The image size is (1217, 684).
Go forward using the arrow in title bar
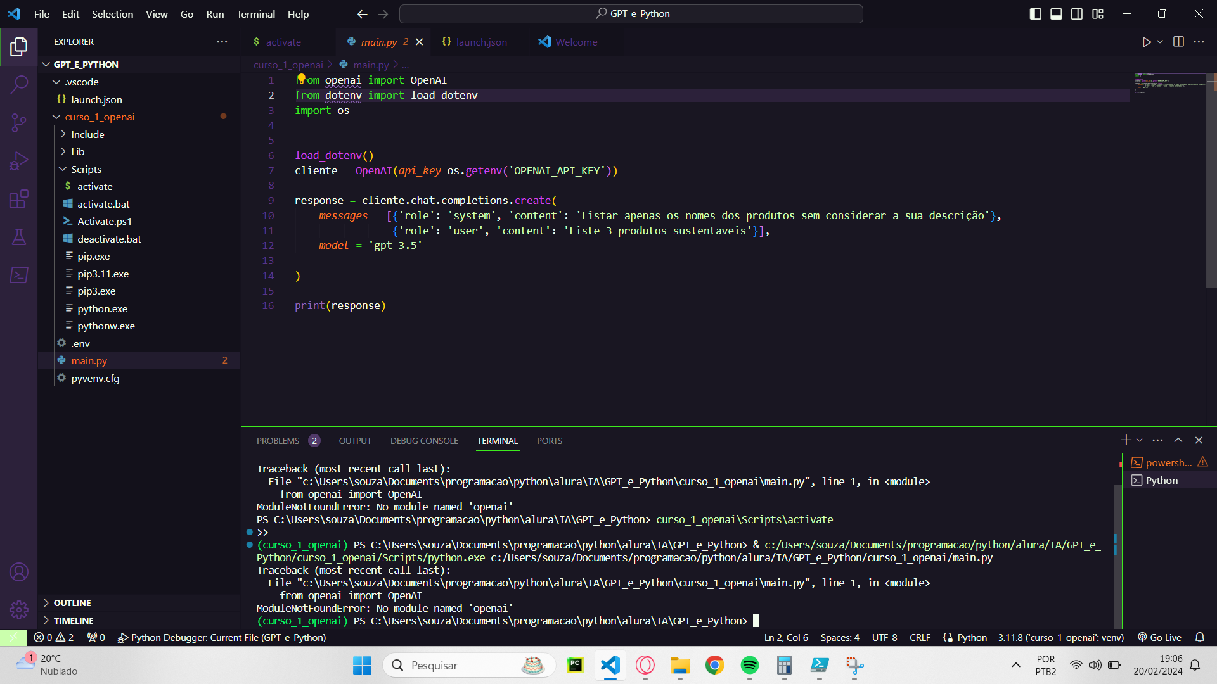pyautogui.click(x=383, y=14)
